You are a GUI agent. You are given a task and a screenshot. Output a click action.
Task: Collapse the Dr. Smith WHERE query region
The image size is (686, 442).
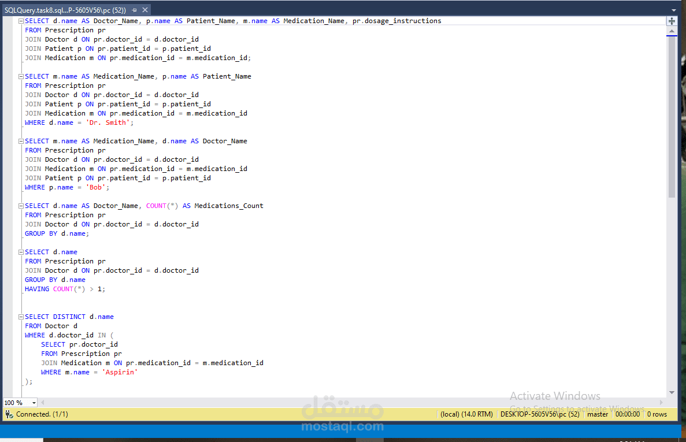[x=20, y=76]
